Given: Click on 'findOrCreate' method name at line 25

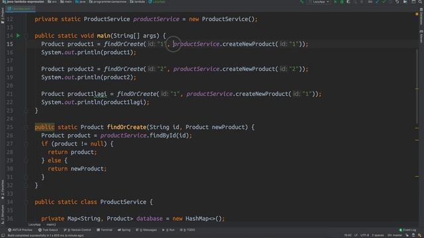Looking at the screenshot, I should (127, 127).
